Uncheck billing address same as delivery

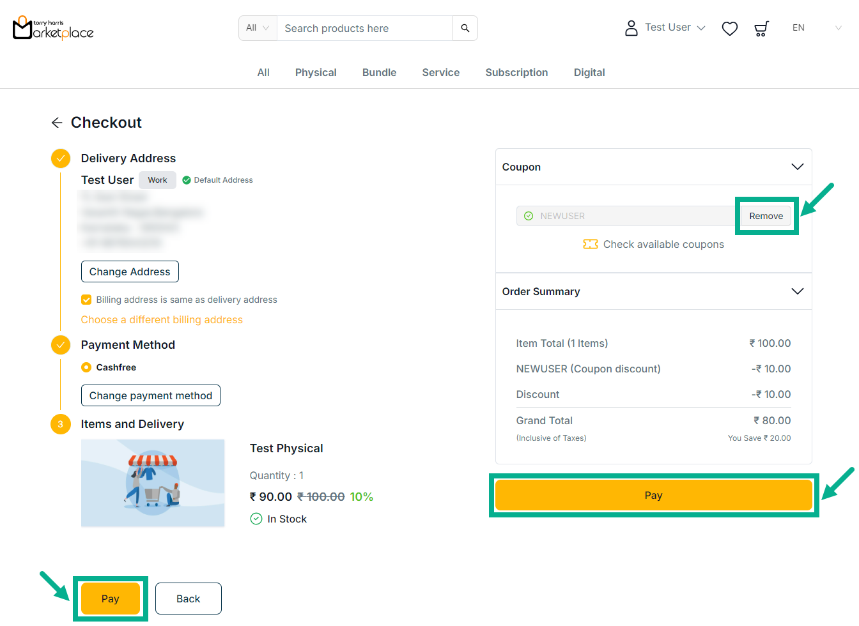point(86,300)
